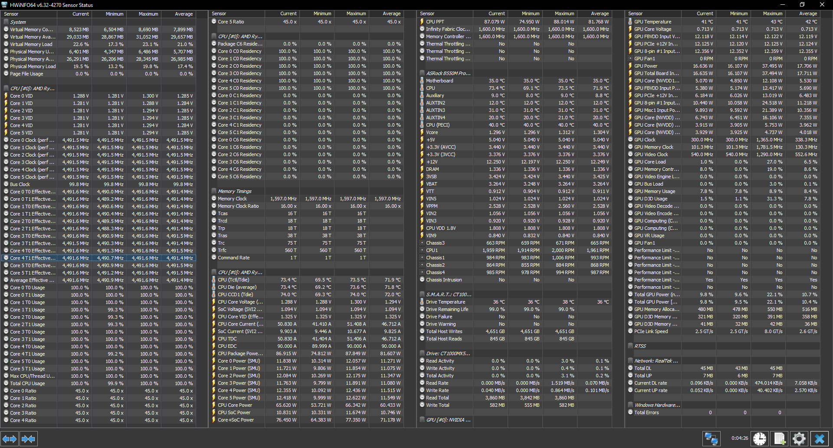Screen dimensions: 833x448
Task: Click thermometer icon beside Motherboard row
Action: (422, 81)
